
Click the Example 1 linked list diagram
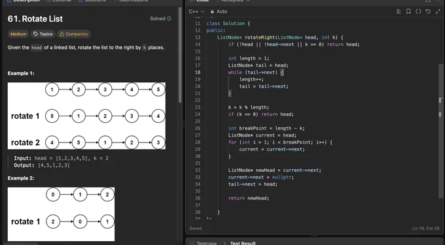[86, 116]
